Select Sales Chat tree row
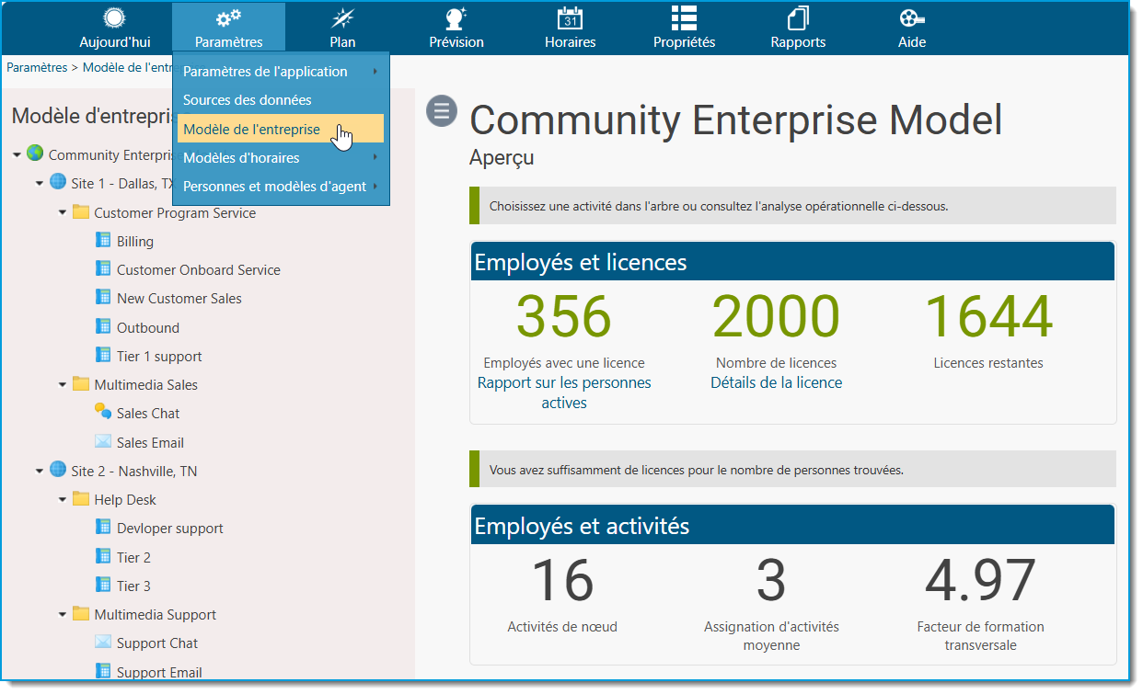This screenshot has width=1143, height=694. tap(148, 414)
